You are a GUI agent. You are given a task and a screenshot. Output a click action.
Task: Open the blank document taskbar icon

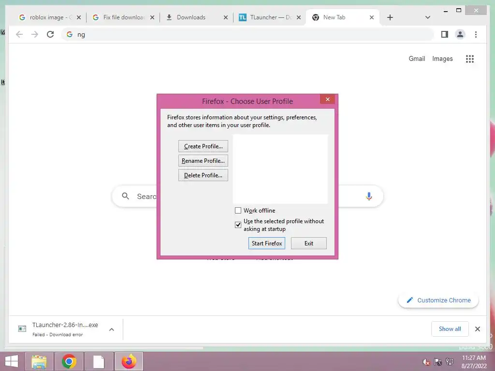pyautogui.click(x=99, y=361)
